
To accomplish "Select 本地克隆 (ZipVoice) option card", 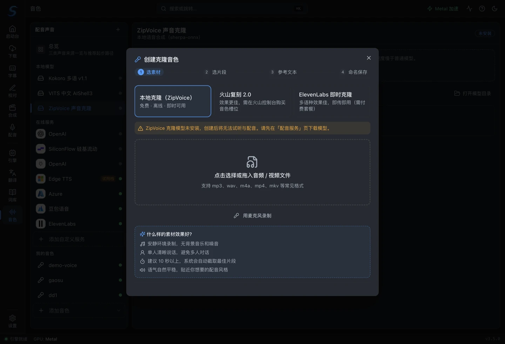I will pos(173,101).
